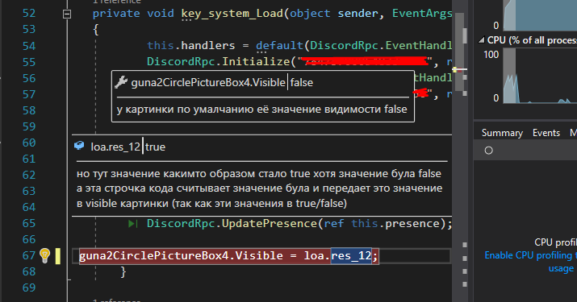Click the run-to-cursor green arrow glyph
Screen dimensions: 577x302
pyautogui.click(x=133, y=223)
